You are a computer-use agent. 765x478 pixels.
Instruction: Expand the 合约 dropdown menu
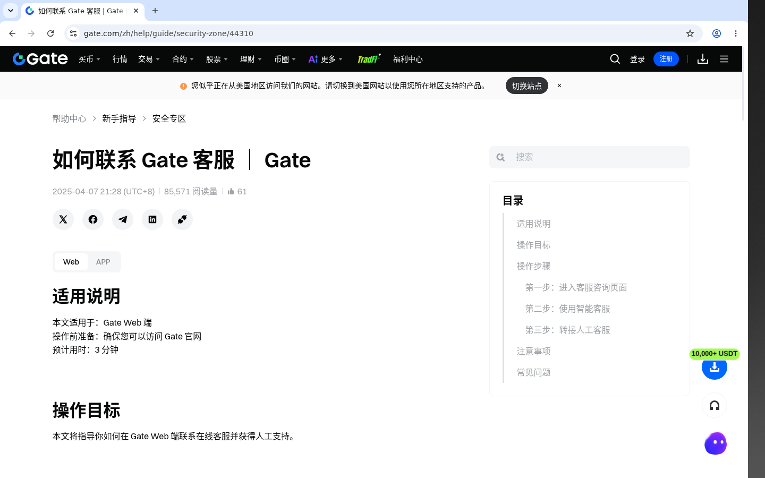click(183, 59)
